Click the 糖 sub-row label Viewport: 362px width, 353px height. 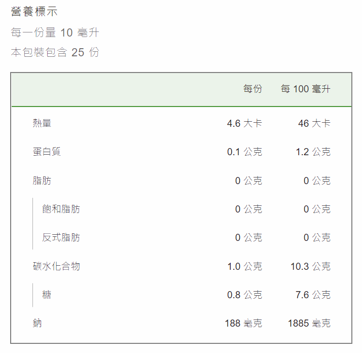click(x=47, y=295)
